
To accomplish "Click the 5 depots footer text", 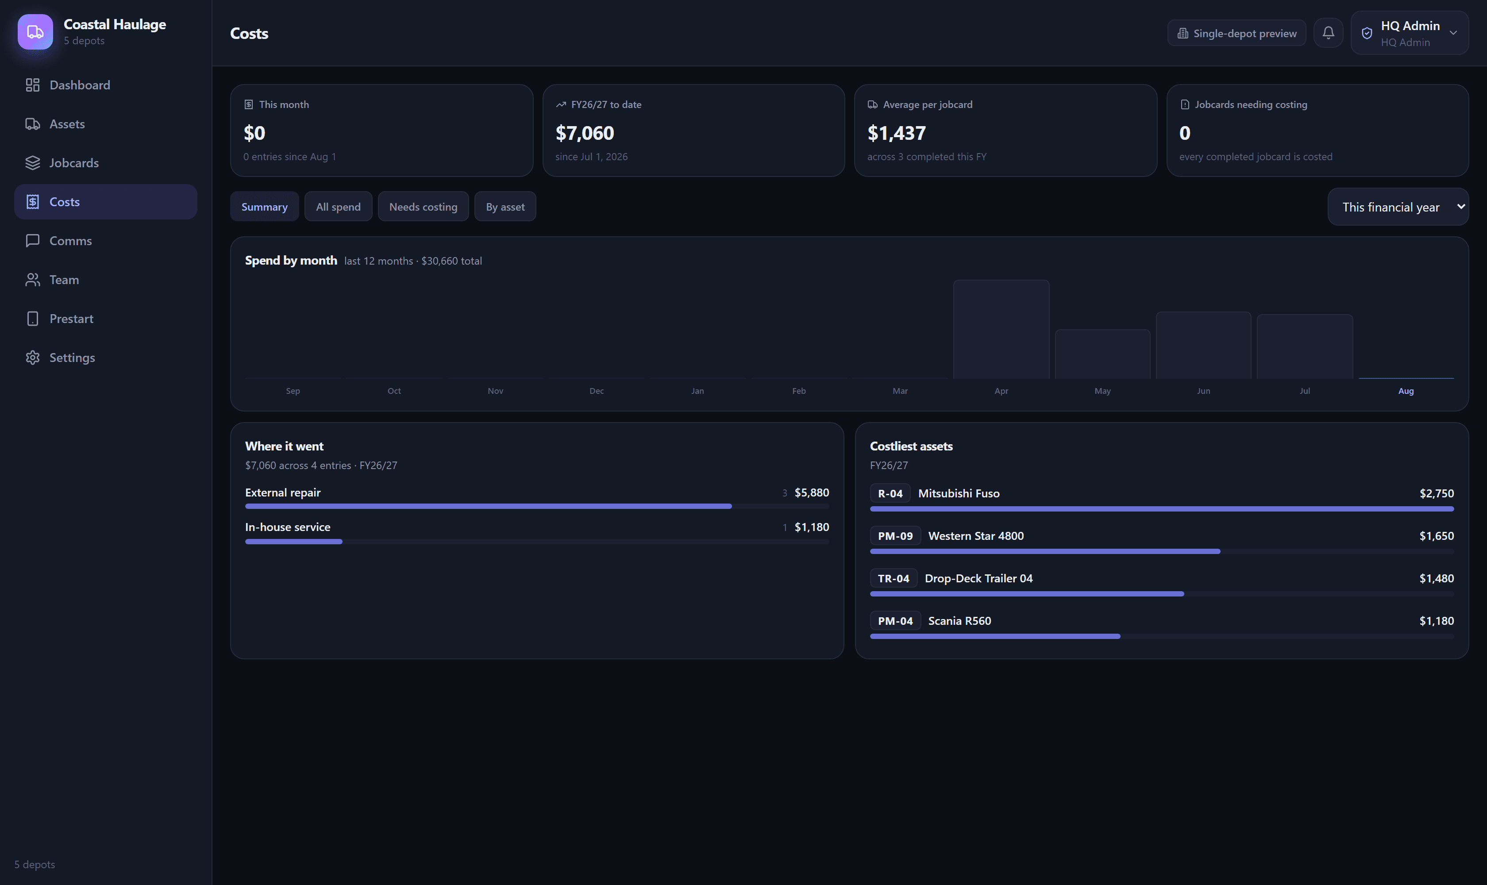I will (x=35, y=865).
